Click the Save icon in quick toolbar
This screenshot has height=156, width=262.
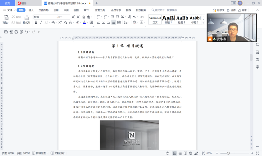tap(6, 32)
